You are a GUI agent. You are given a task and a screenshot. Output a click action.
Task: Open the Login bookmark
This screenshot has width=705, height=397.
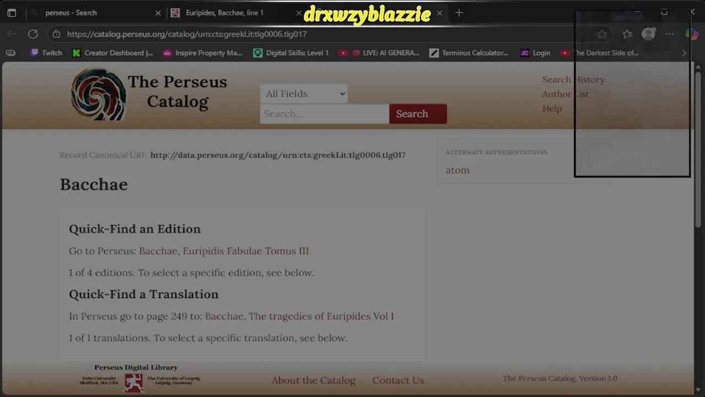[535, 53]
